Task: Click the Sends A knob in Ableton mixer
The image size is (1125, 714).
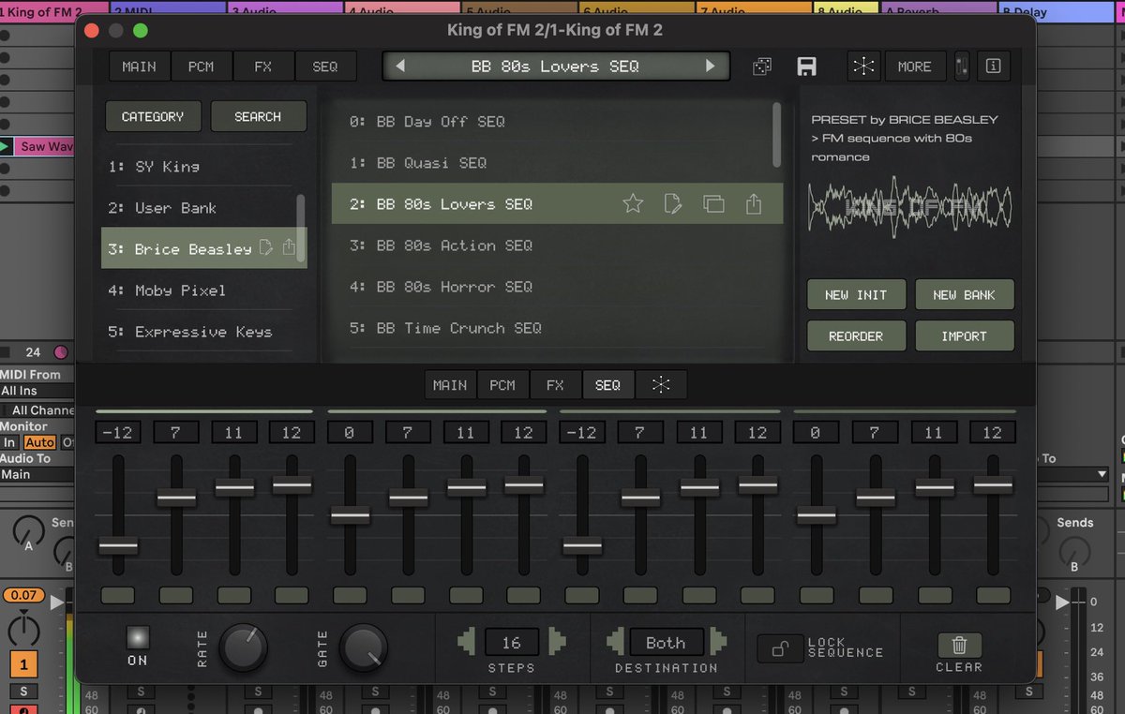Action: pos(27,534)
